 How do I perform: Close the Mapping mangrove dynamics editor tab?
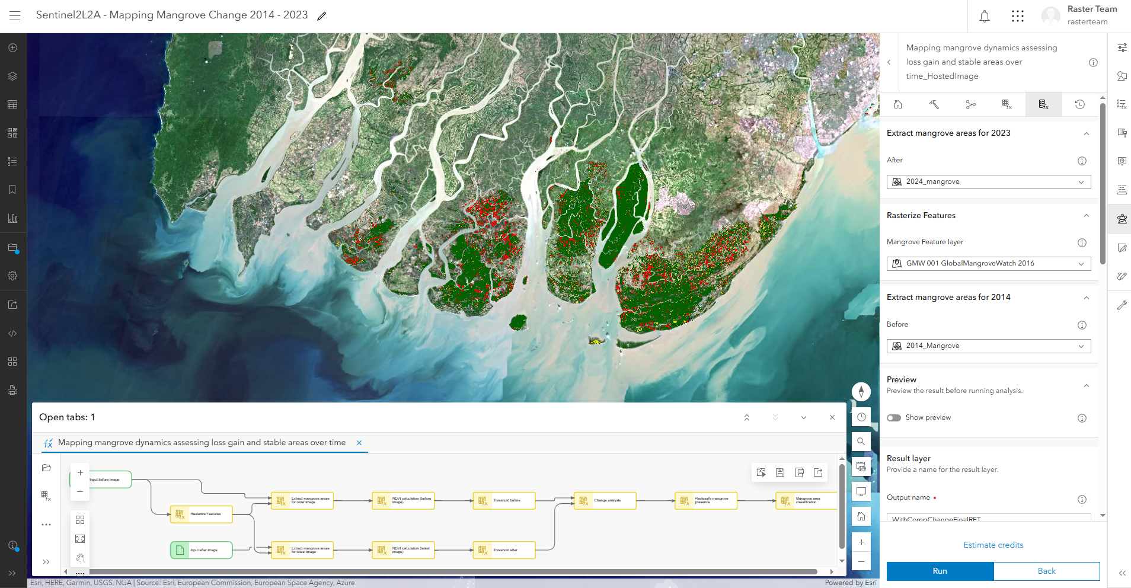[359, 443]
